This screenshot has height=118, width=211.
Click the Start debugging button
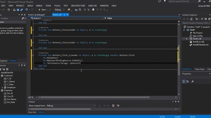pos(42,10)
